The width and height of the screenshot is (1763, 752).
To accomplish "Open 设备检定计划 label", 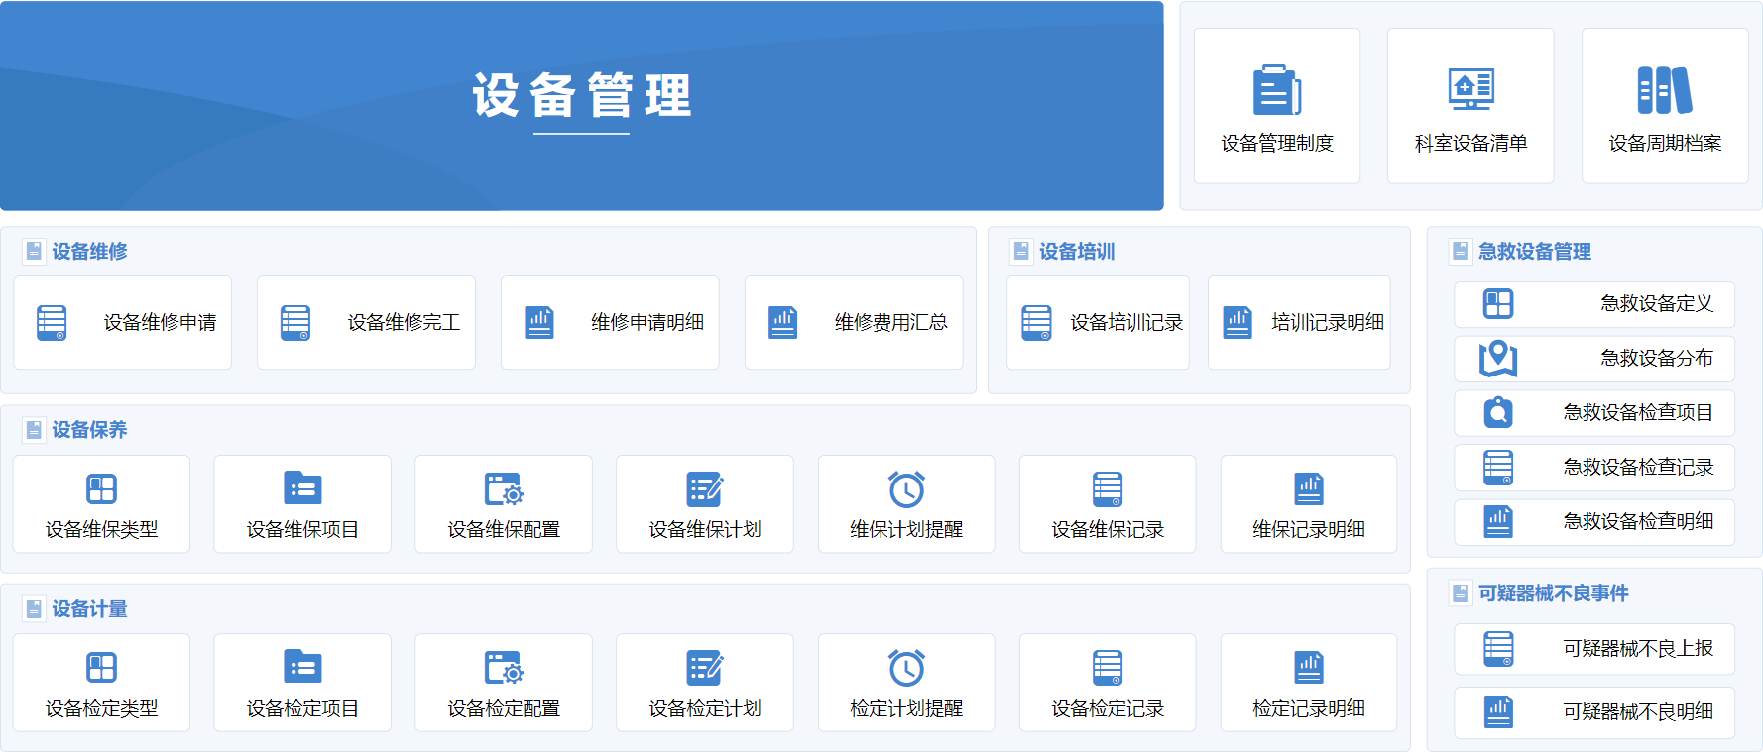I will tap(705, 709).
